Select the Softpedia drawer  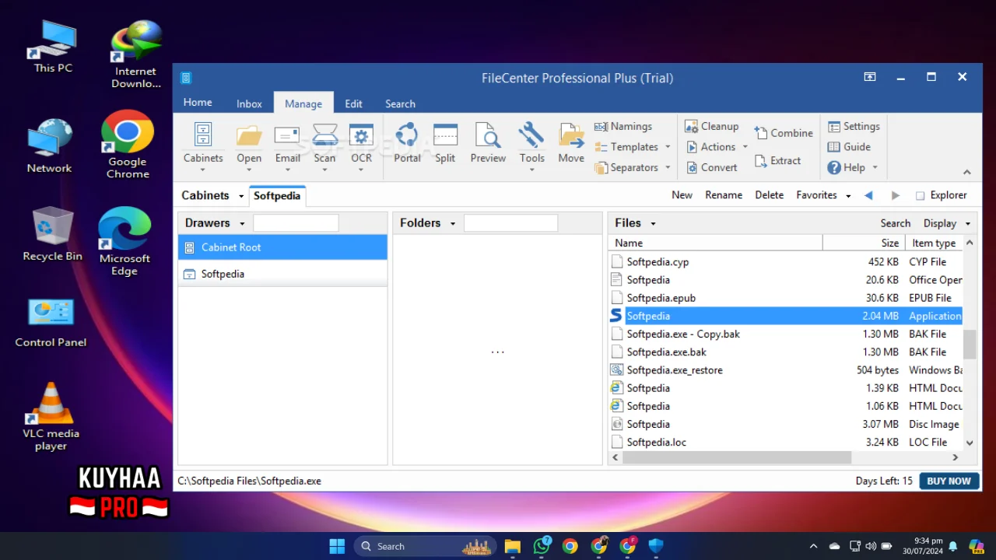[x=282, y=274]
